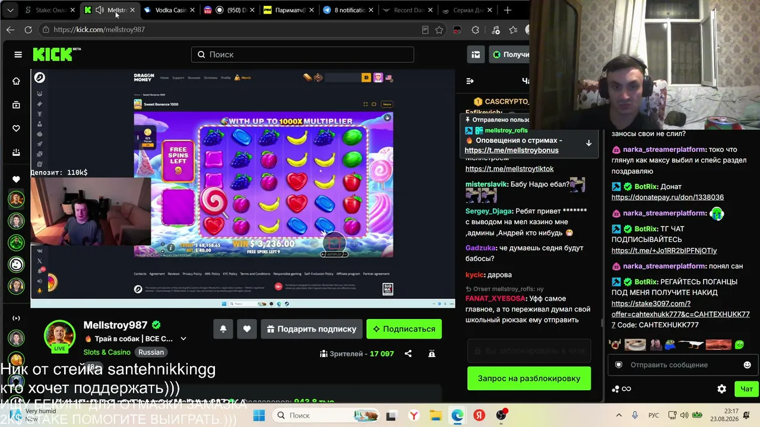Viewport: 760px width, 427px height.
Task: Open browser extensions puzzle icon
Action: pos(476,30)
